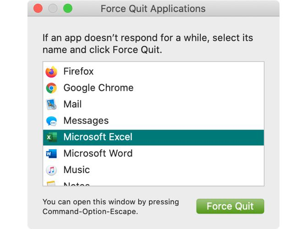This screenshot has width=307, height=229.
Task: Choose Mail from the list
Action: coord(72,104)
